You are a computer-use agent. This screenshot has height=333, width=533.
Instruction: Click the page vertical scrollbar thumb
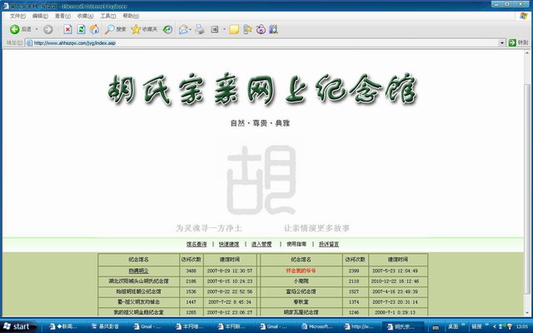[x=527, y=189]
